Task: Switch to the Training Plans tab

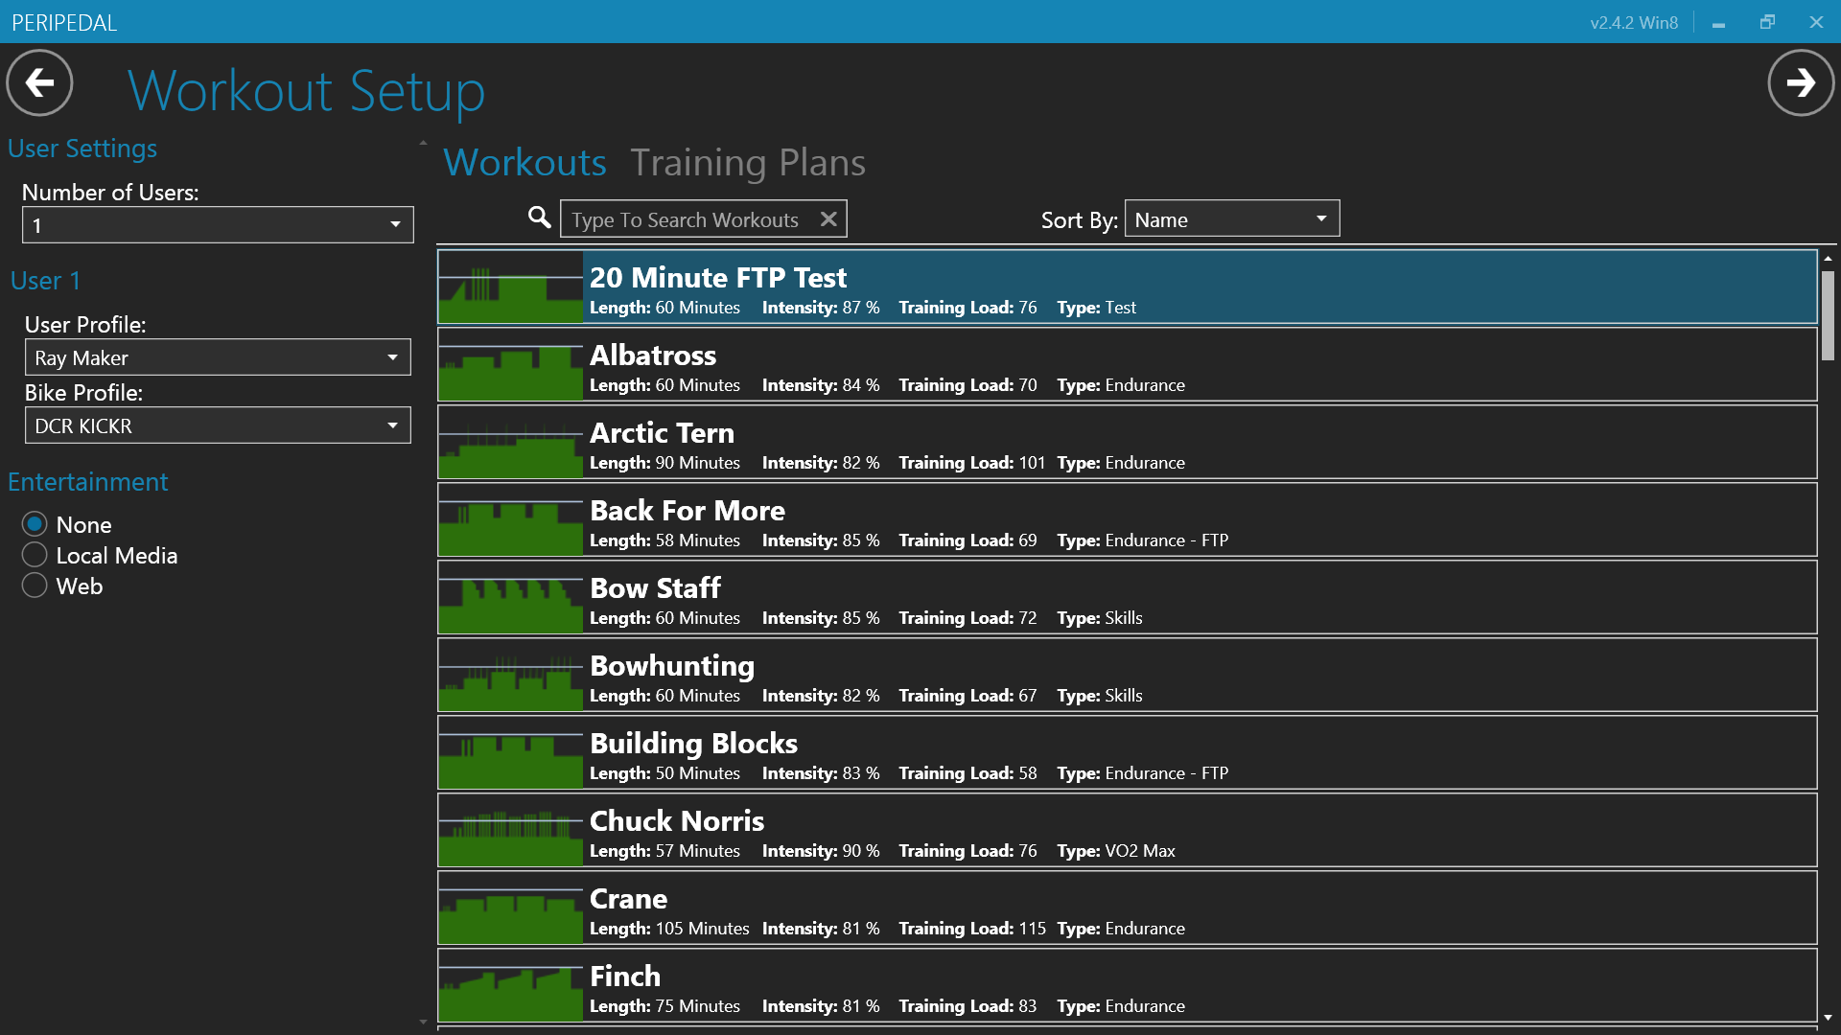Action: coord(748,162)
